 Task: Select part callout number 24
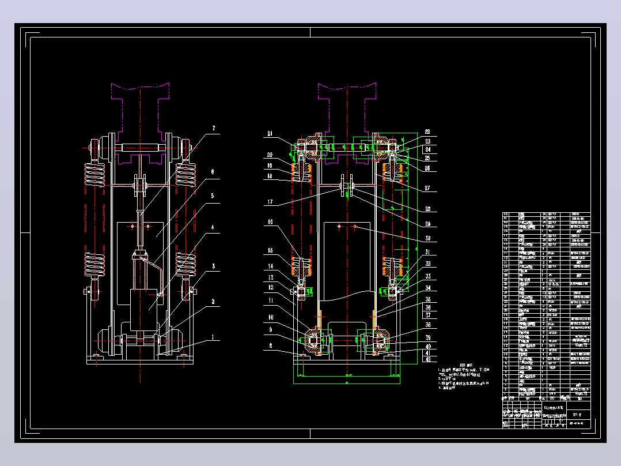pos(427,149)
